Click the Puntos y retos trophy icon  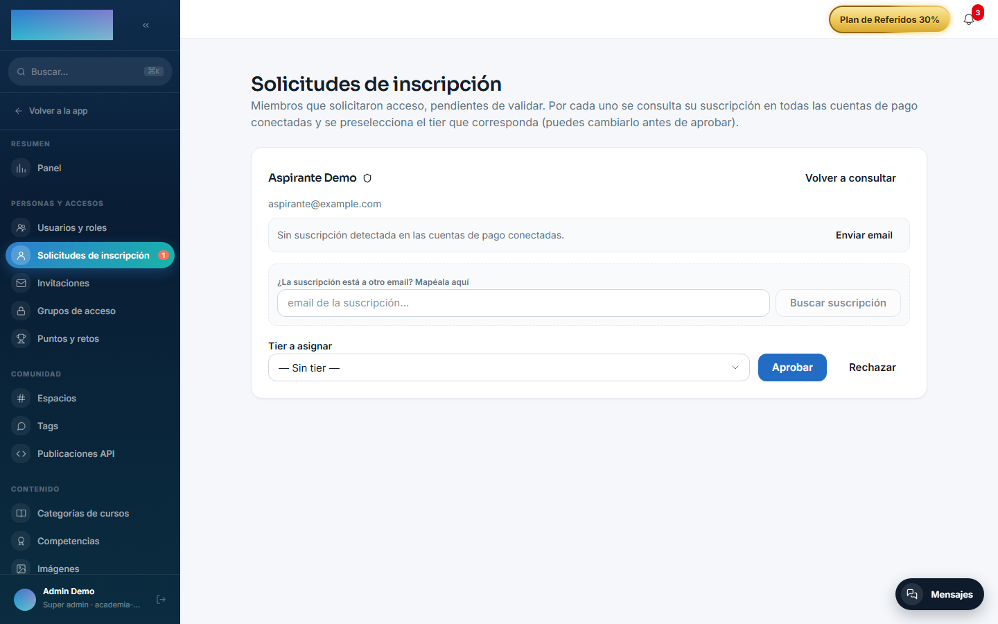pyautogui.click(x=21, y=339)
